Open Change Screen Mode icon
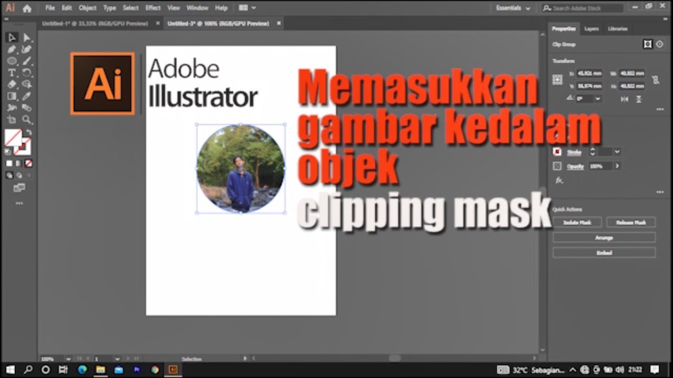The image size is (673, 378). [x=19, y=188]
